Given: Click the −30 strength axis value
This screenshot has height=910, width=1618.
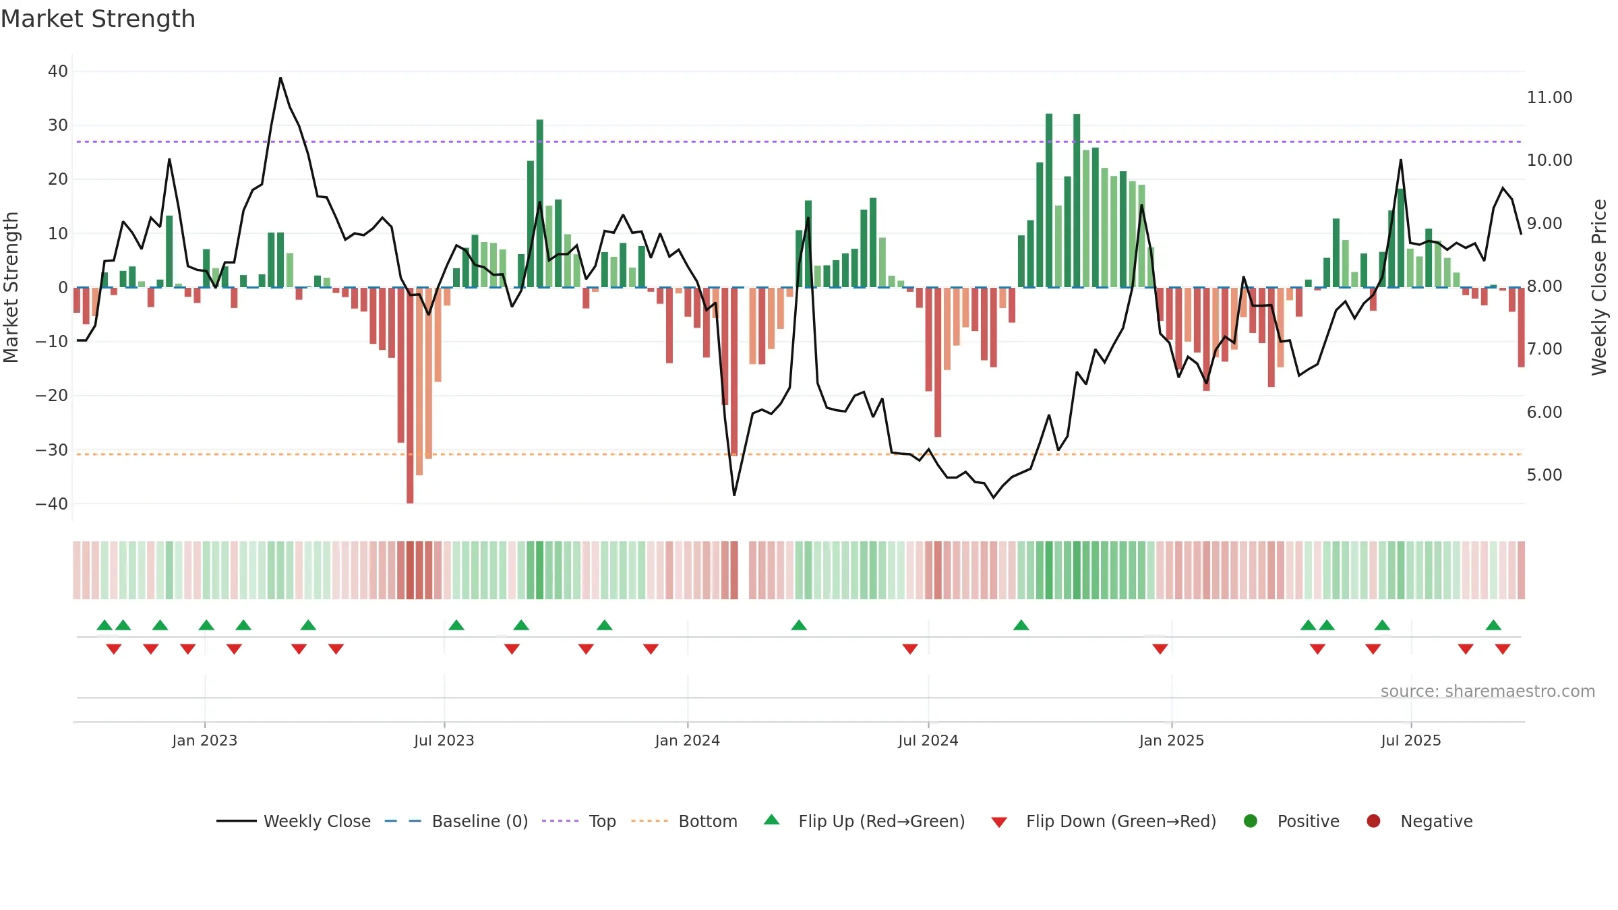Looking at the screenshot, I should (52, 450).
